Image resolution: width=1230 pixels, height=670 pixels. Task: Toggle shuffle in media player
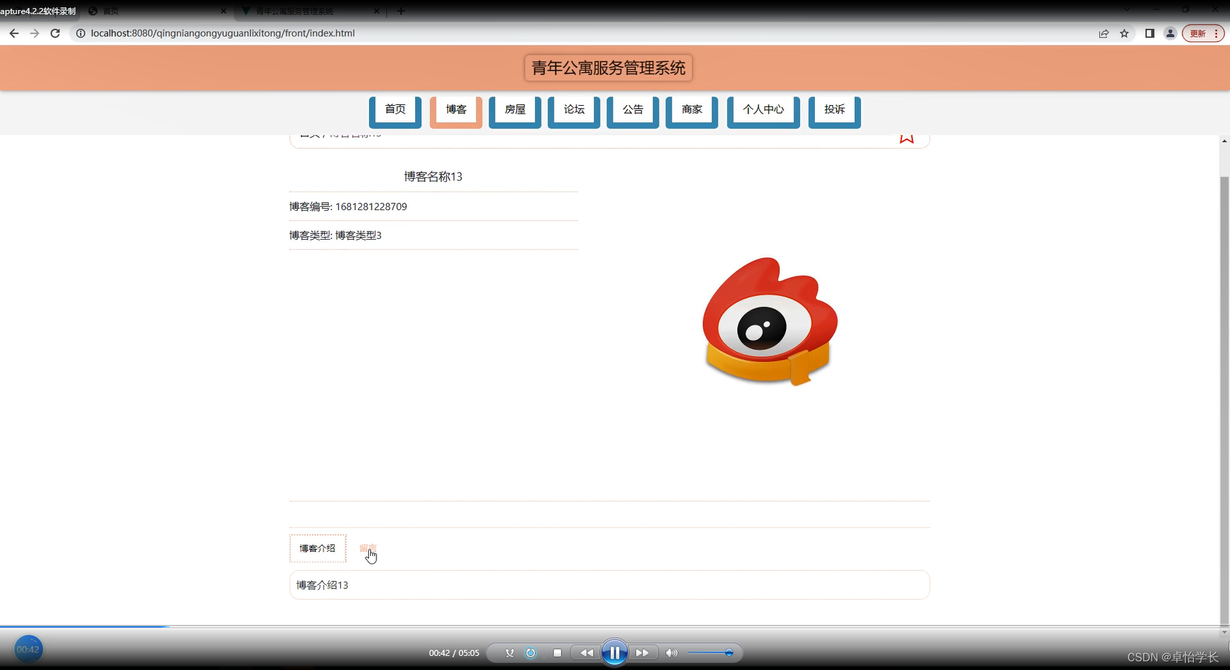click(x=510, y=653)
